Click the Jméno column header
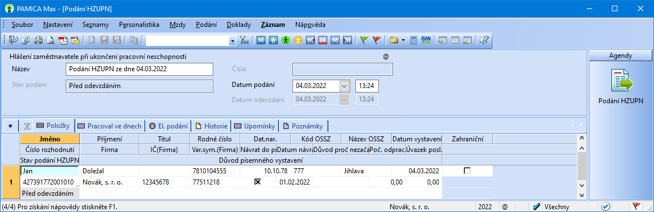Viewport: 654px width, 212px height. (x=49, y=139)
